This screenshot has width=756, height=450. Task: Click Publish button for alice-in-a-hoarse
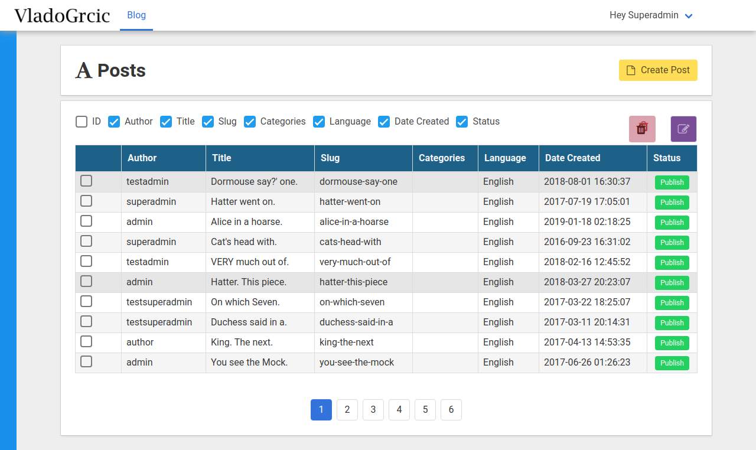pos(672,223)
